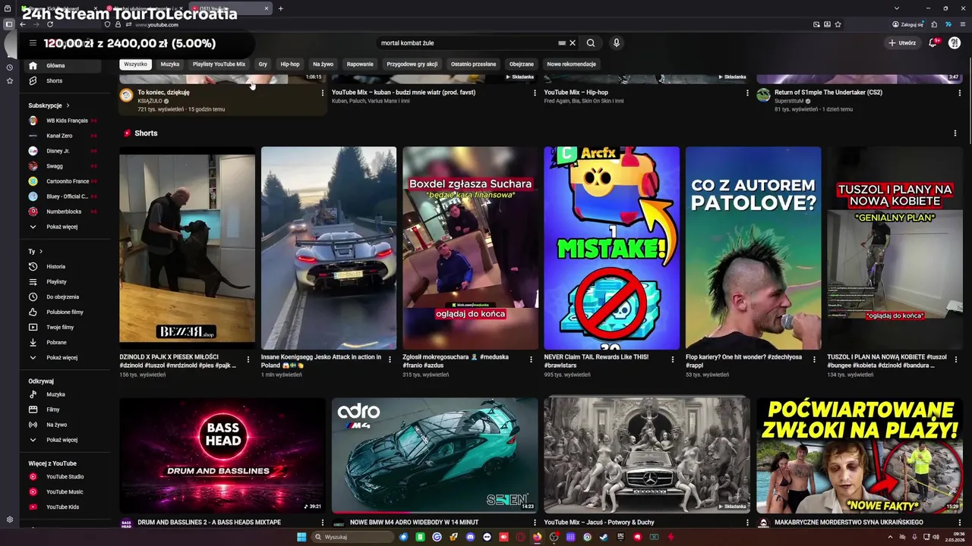Open Numberblocks subscription channel
The width and height of the screenshot is (972, 546).
(64, 212)
